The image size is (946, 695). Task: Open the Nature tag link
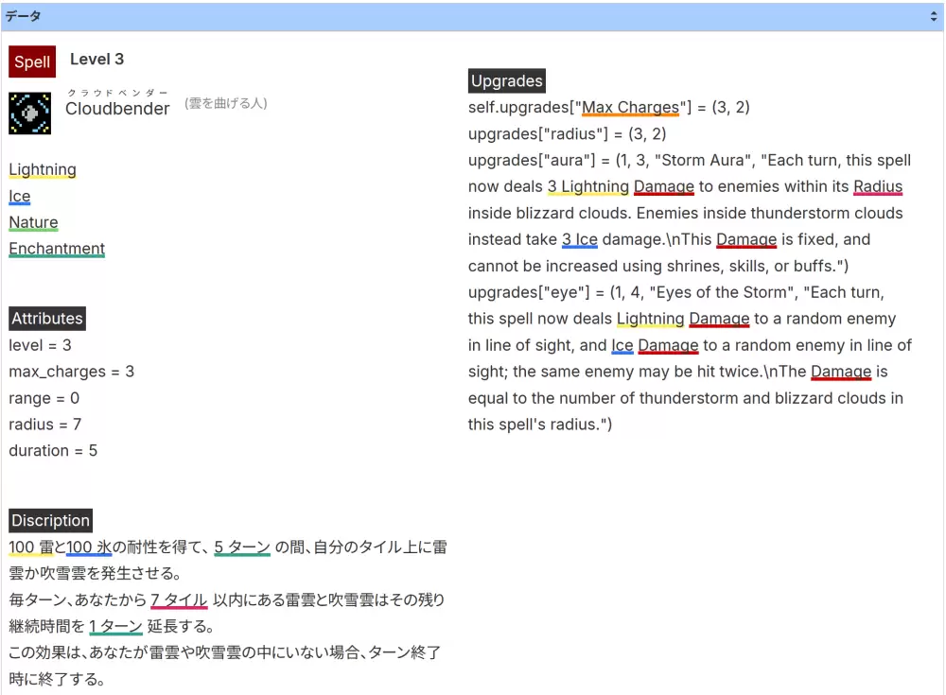[33, 223]
